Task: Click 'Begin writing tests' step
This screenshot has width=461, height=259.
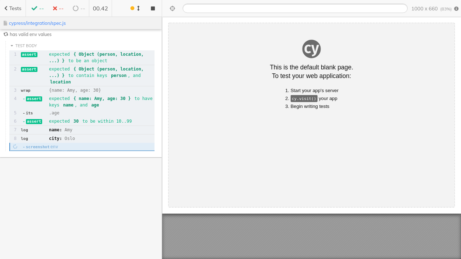Action: pos(310,106)
